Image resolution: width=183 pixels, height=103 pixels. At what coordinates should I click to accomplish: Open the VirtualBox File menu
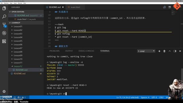1,3
